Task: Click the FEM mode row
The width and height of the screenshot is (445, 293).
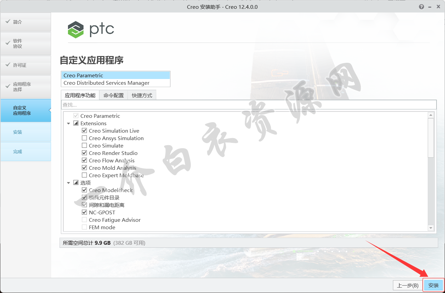Action: click(x=98, y=227)
